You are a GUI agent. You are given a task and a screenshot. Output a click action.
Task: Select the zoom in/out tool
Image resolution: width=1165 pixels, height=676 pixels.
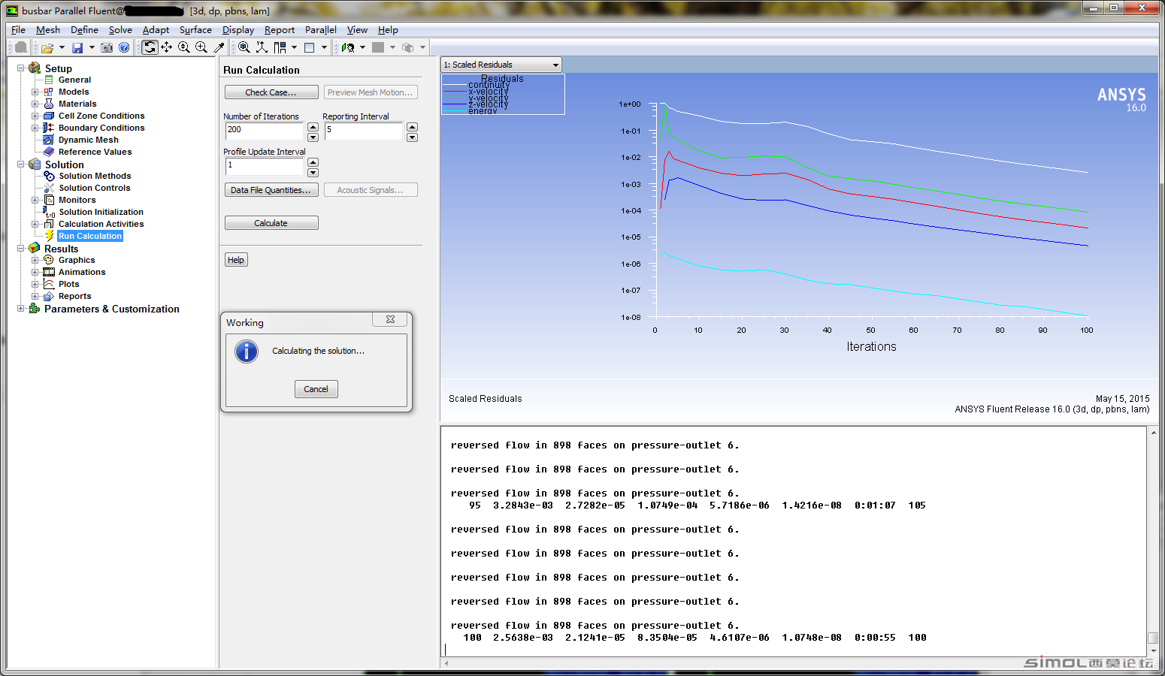tap(183, 47)
